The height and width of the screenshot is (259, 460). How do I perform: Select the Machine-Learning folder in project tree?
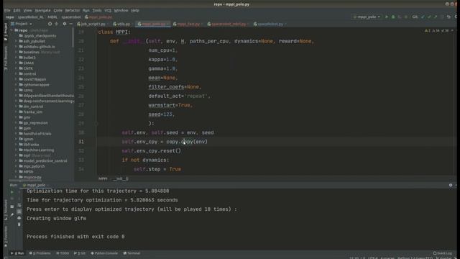tap(38, 150)
